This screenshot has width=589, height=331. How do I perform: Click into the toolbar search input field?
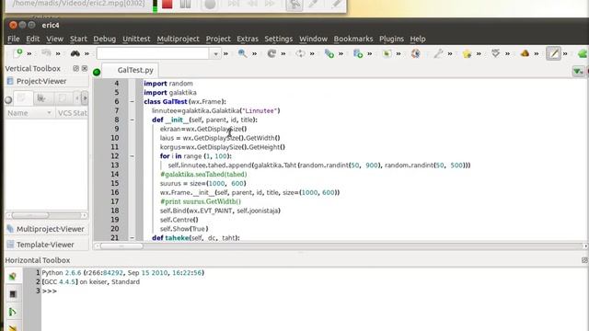pos(153,54)
